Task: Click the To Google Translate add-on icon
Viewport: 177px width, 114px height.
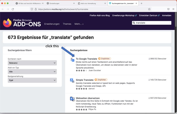Action: coord(72,60)
